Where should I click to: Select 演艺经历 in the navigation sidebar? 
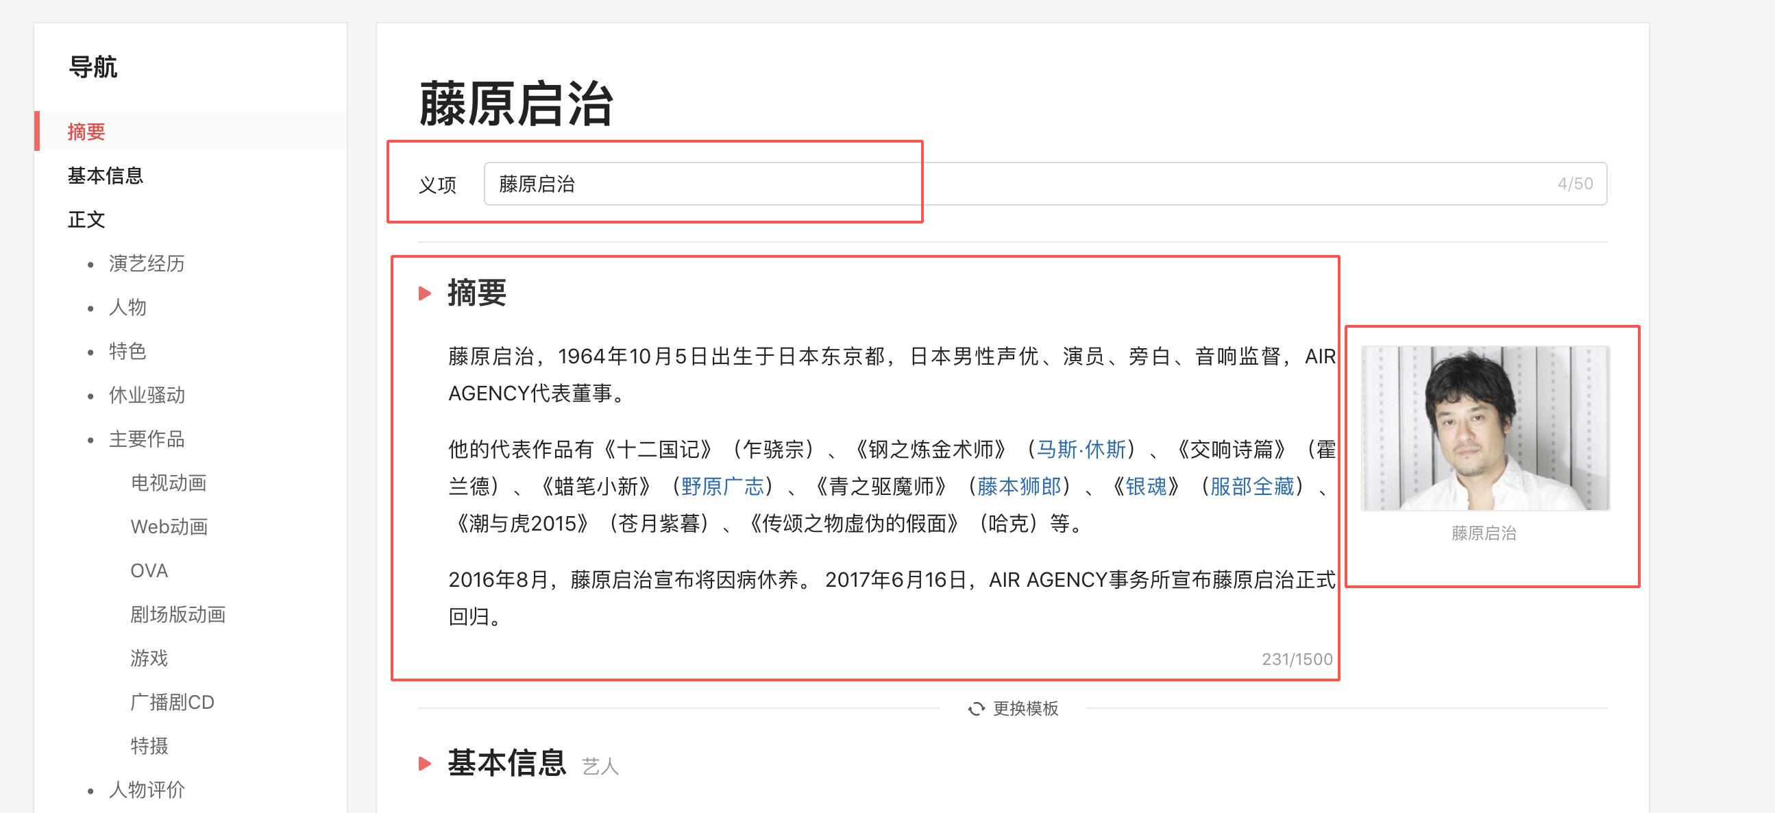click(147, 263)
